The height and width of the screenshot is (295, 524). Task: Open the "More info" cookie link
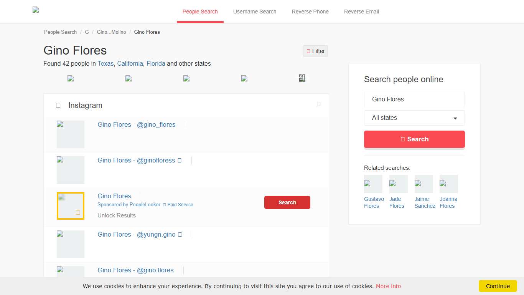(388, 286)
